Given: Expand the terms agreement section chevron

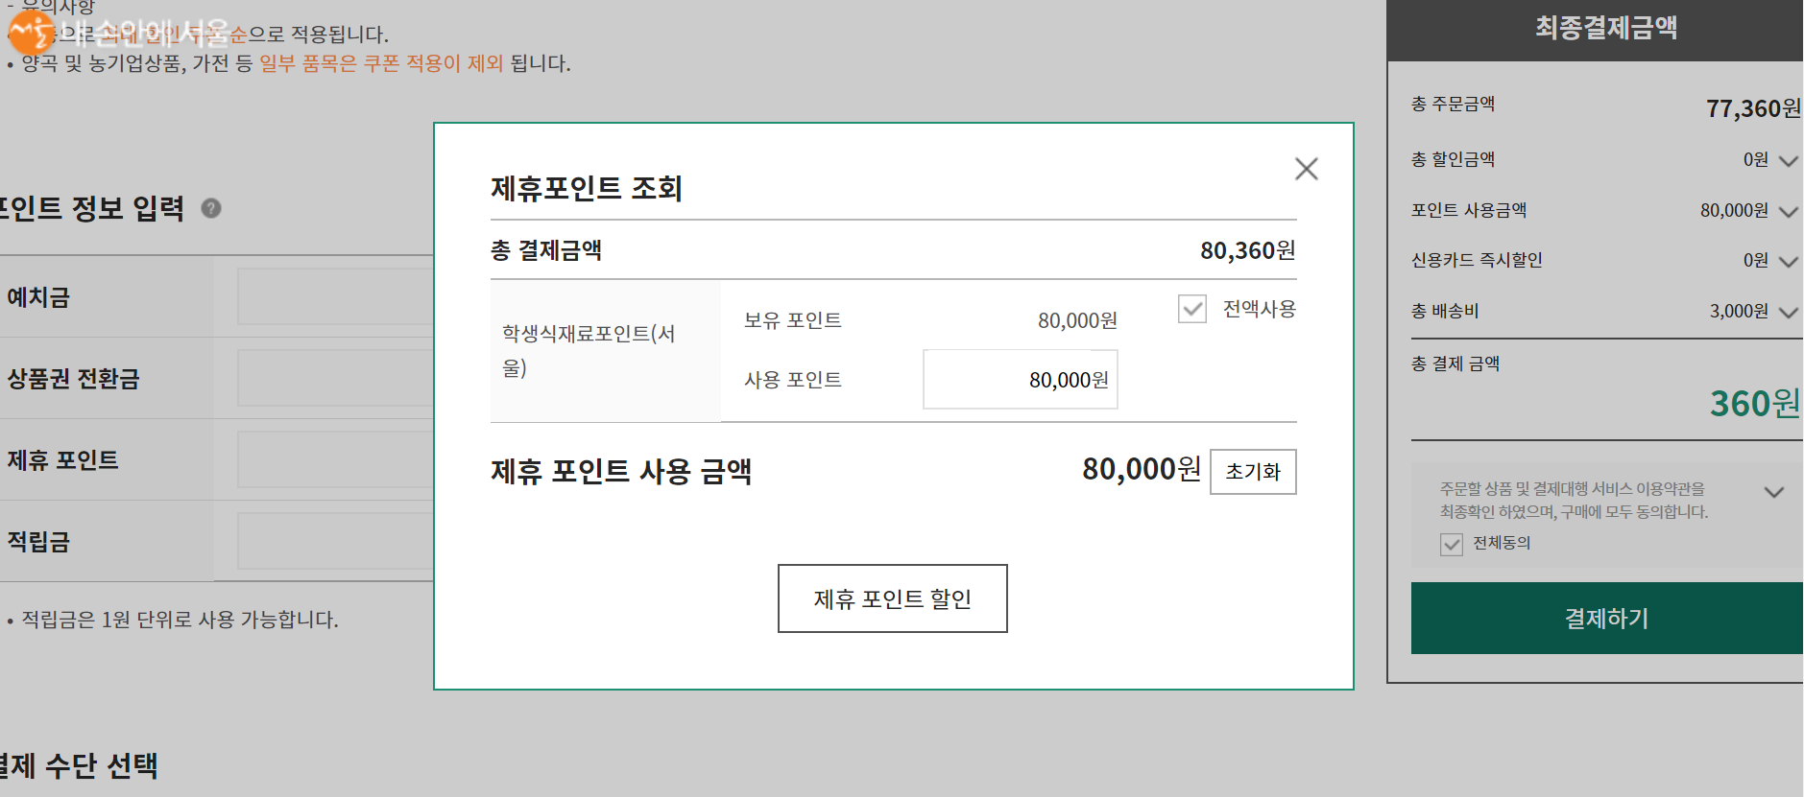Looking at the screenshot, I should pyautogui.click(x=1774, y=492).
